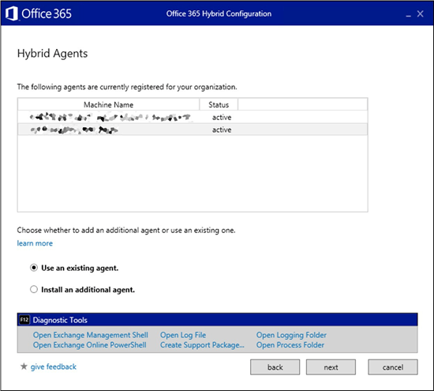Choose Install an additional agent
Viewport: 434px width, 391px height.
point(34,290)
